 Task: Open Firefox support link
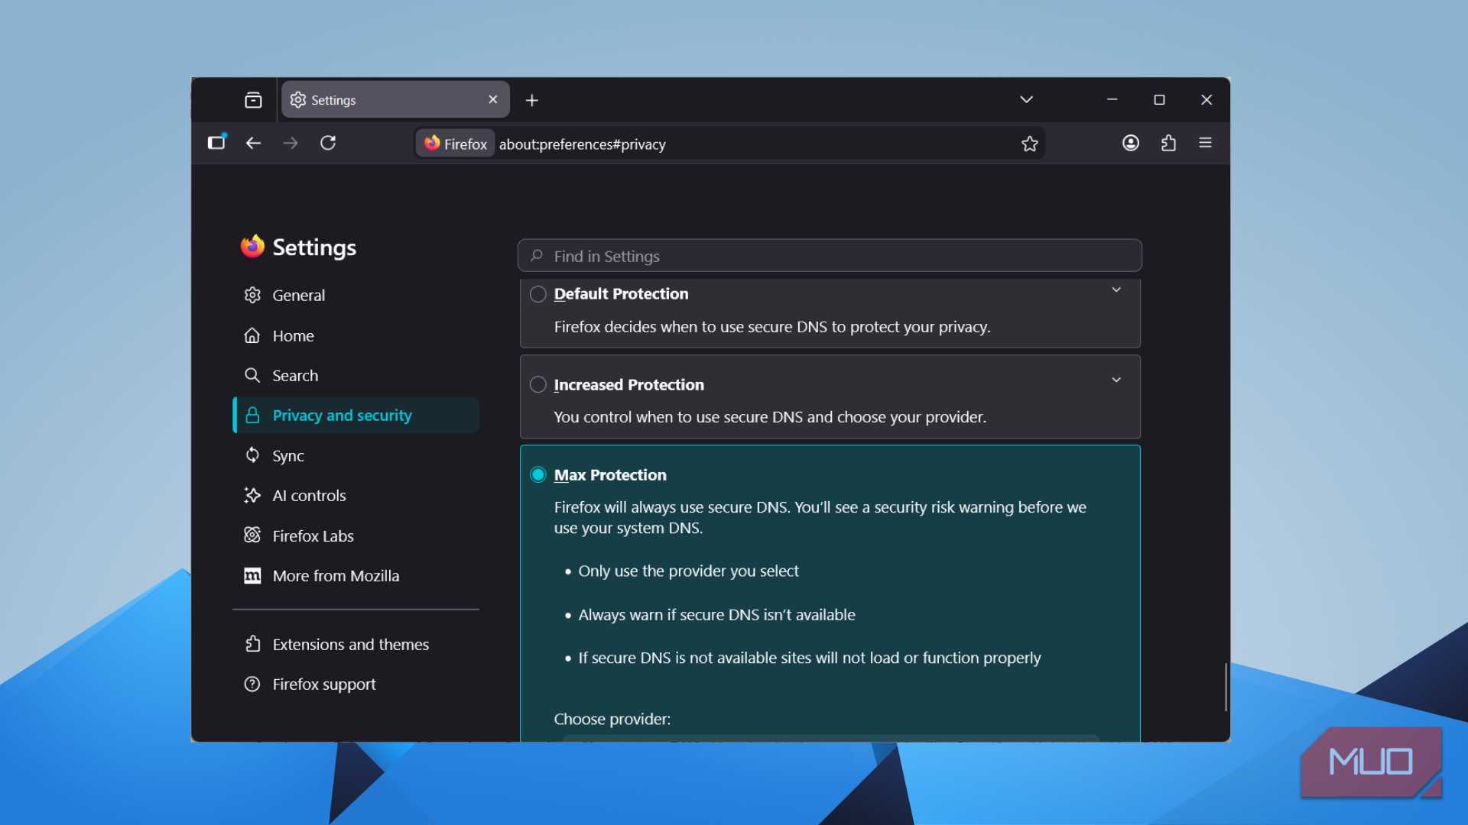tap(356, 684)
